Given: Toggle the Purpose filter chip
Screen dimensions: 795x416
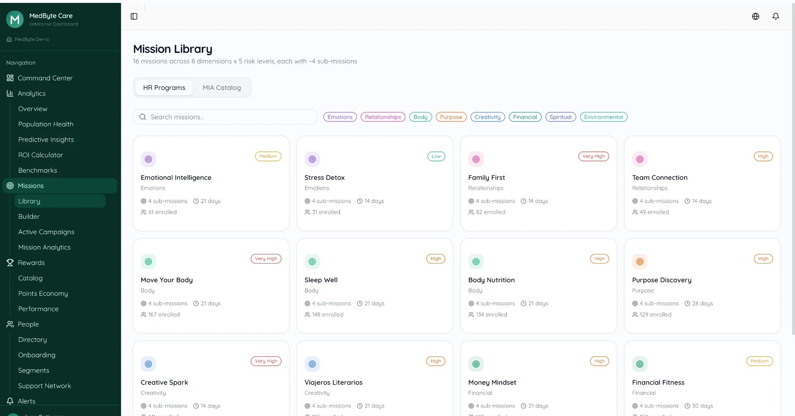Looking at the screenshot, I should point(451,117).
